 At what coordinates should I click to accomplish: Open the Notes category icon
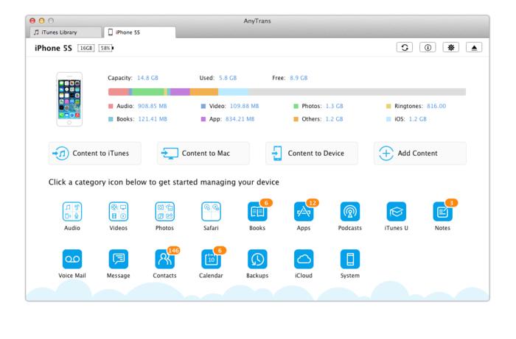pos(442,212)
